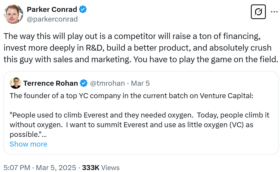Click the Views label at the bottom

[110, 168]
